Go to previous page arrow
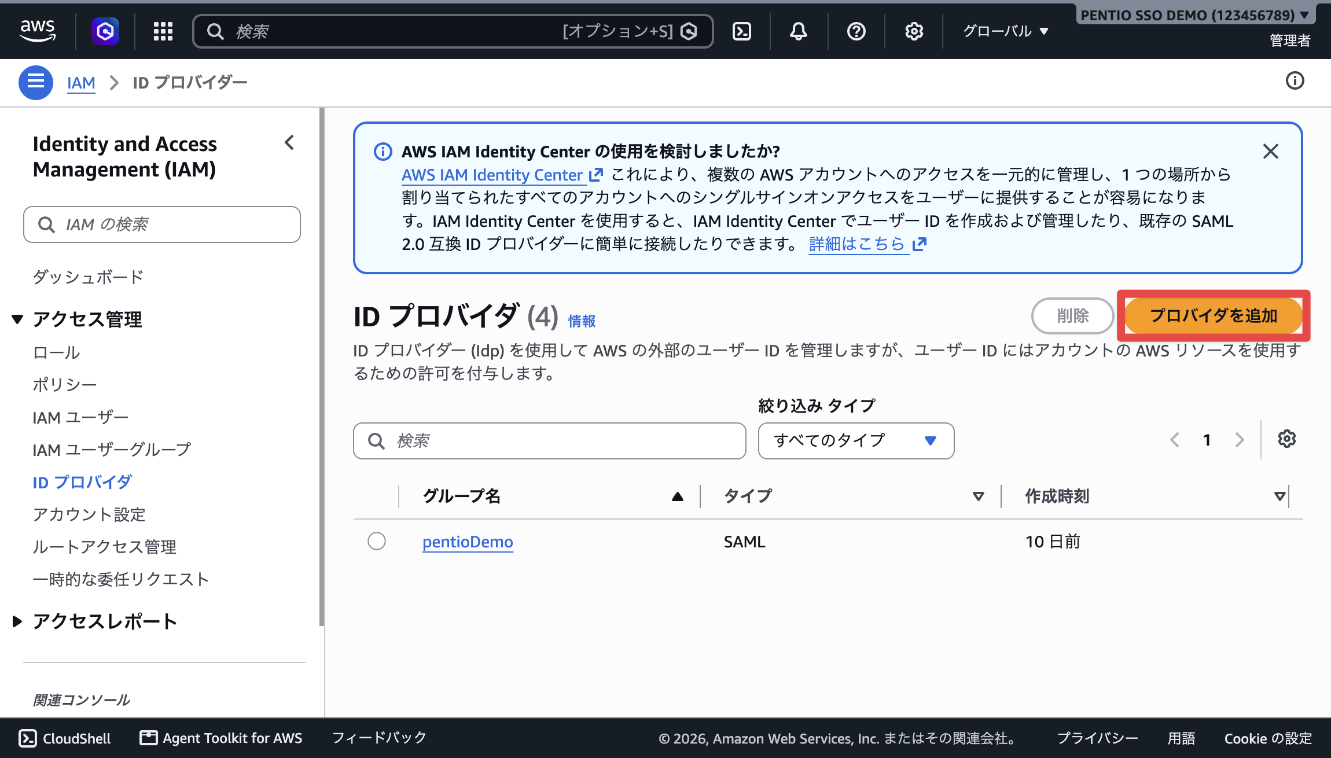Viewport: 1331px width, 758px height. (x=1175, y=440)
